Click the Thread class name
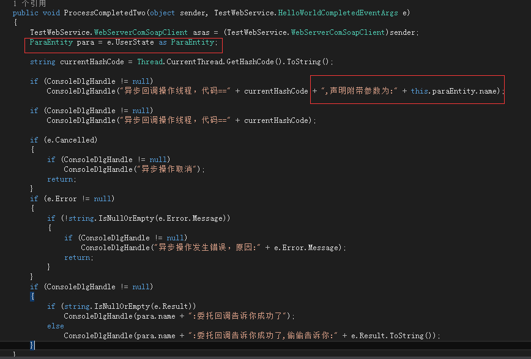531x359 pixels. pyautogui.click(x=150, y=62)
